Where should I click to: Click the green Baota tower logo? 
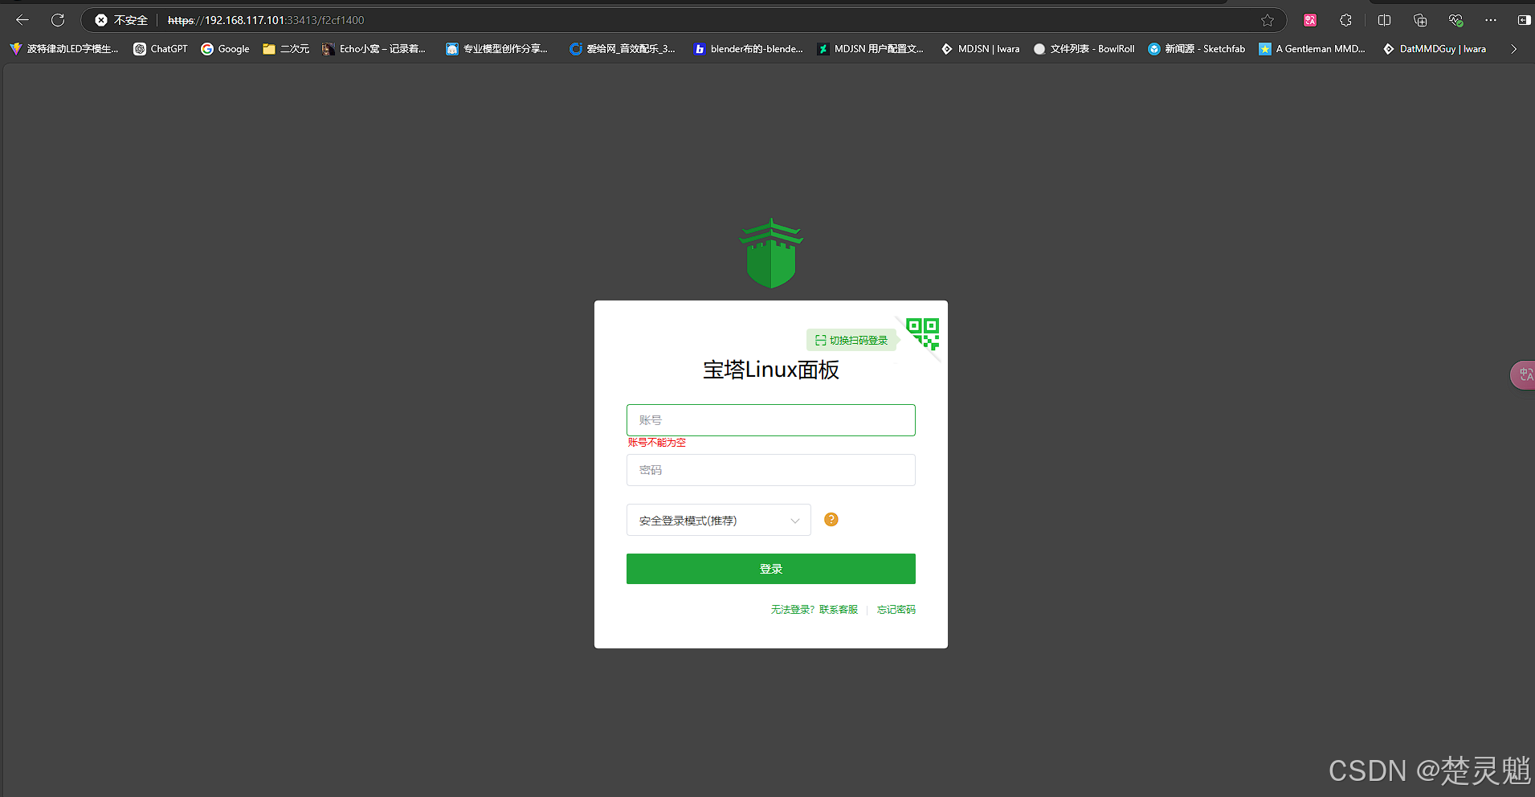[x=771, y=253]
